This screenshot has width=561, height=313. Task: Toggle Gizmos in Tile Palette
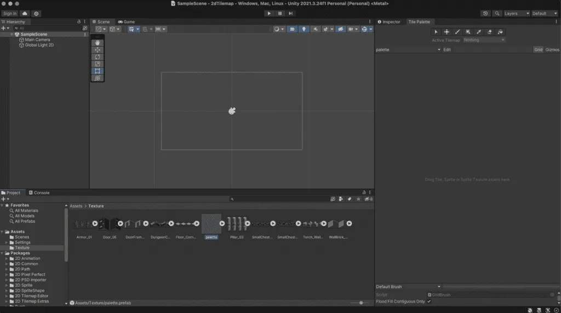click(552, 50)
